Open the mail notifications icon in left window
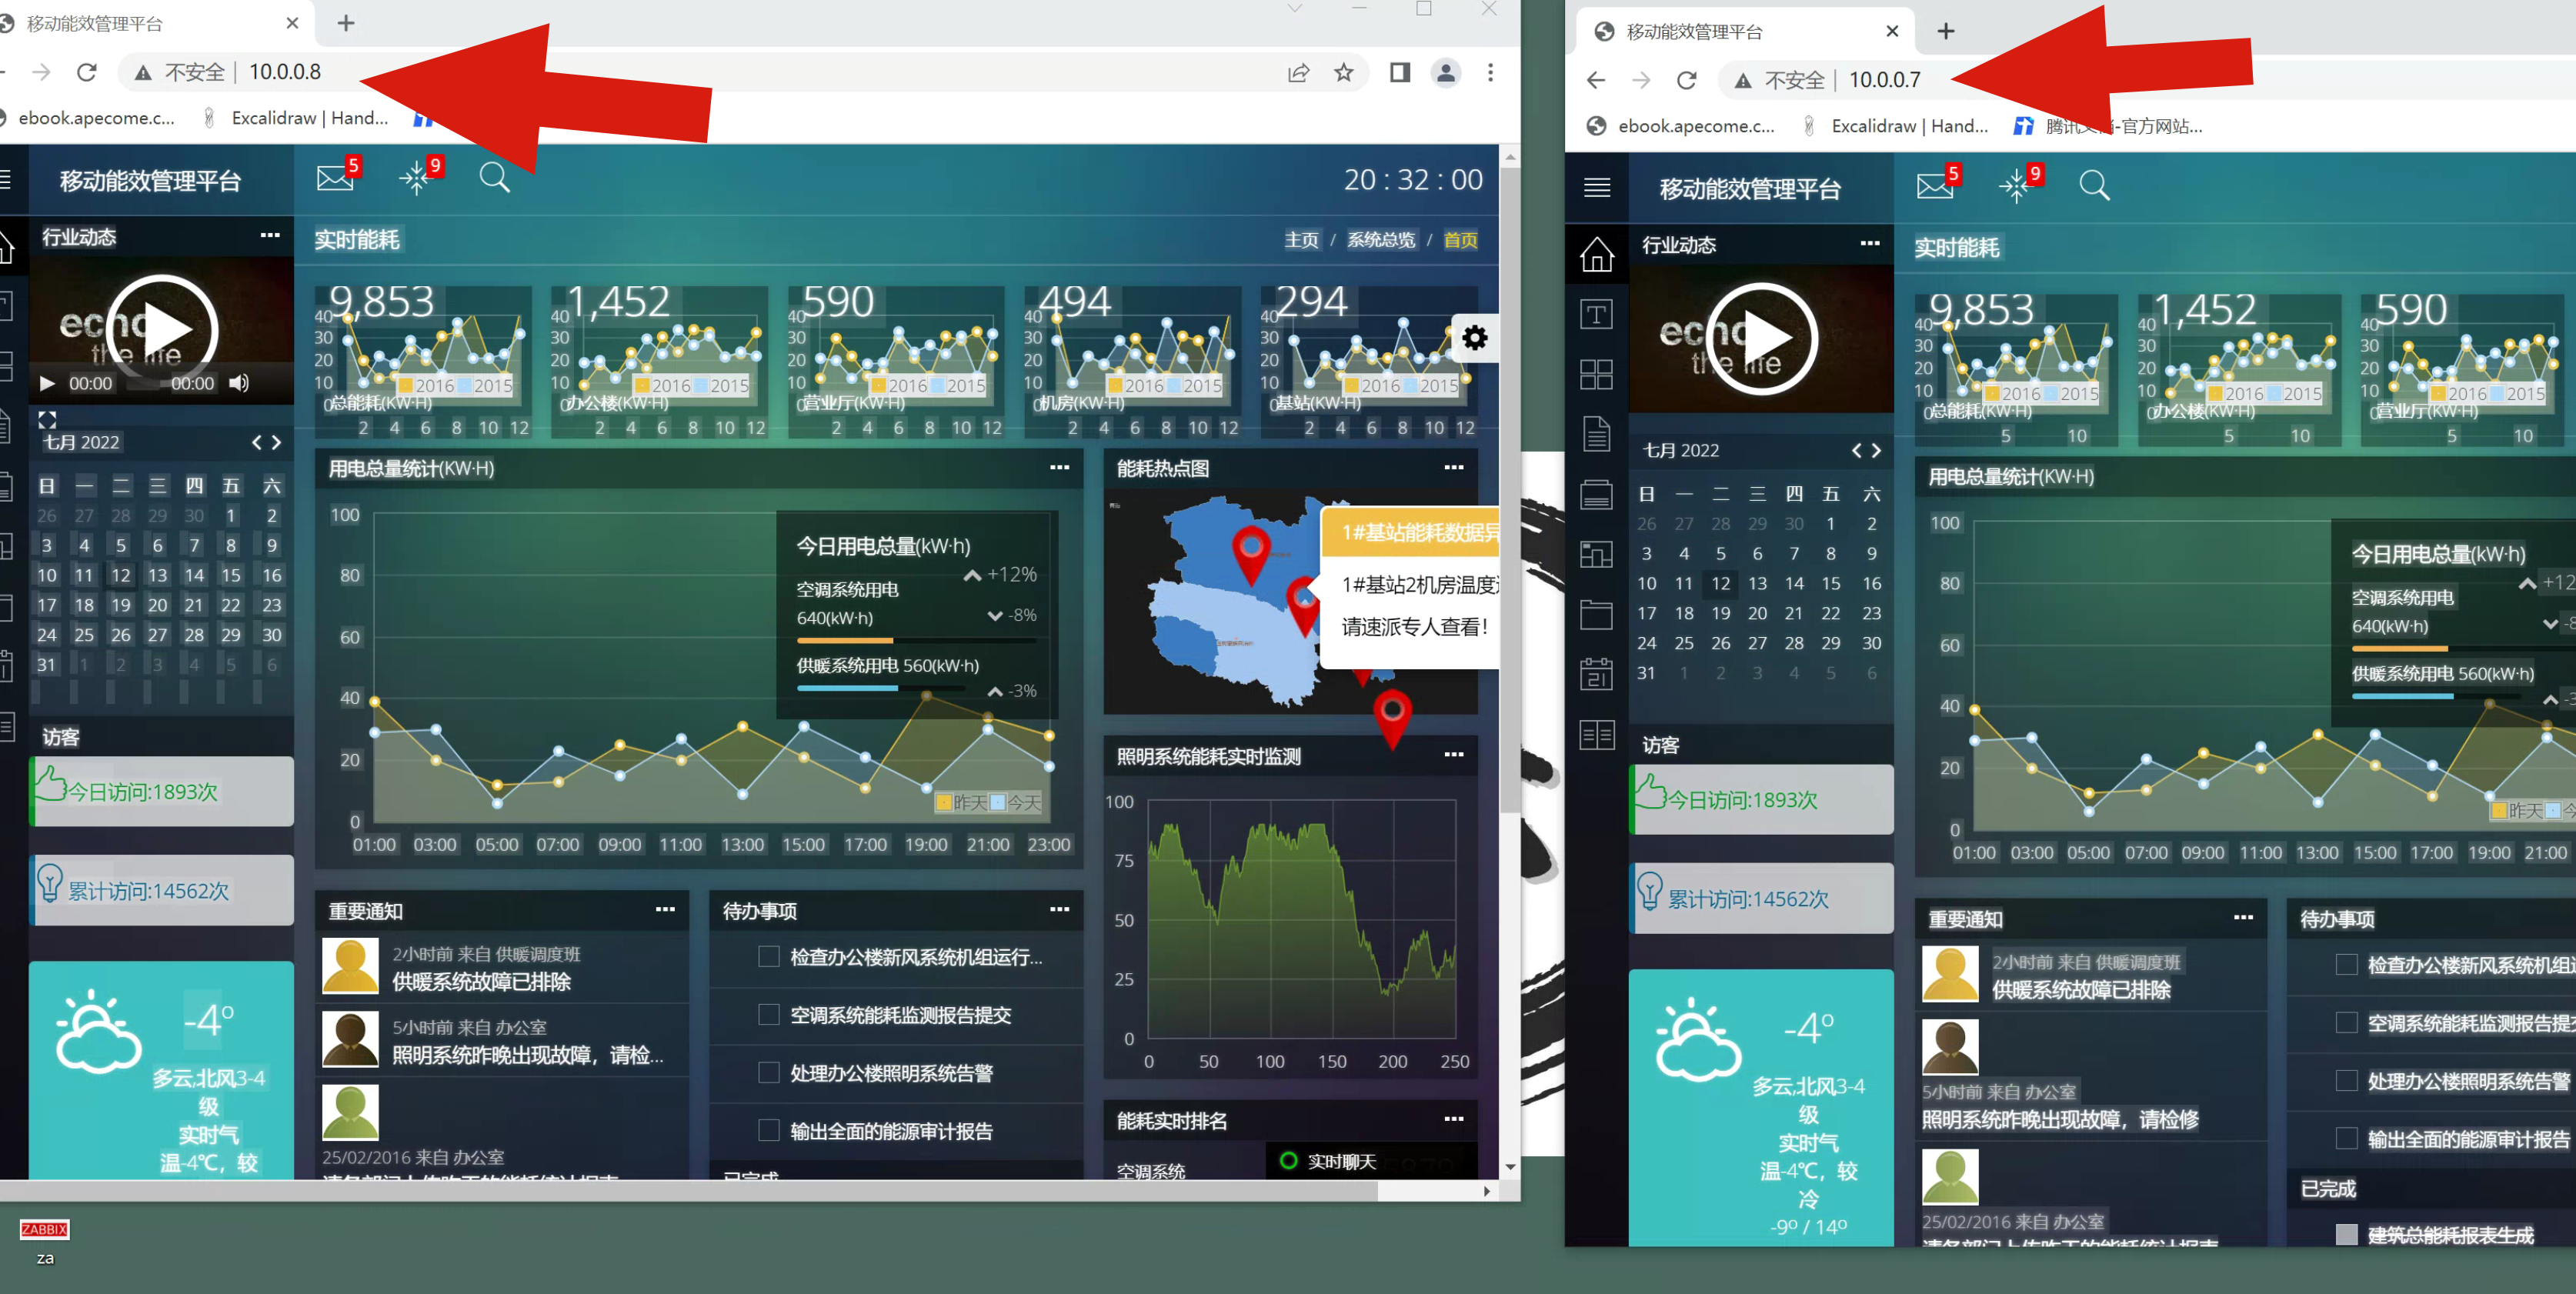The image size is (2576, 1294). [335, 179]
